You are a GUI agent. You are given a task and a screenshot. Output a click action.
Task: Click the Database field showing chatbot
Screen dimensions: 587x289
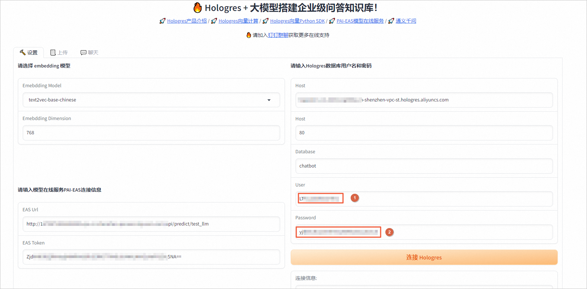pos(424,166)
